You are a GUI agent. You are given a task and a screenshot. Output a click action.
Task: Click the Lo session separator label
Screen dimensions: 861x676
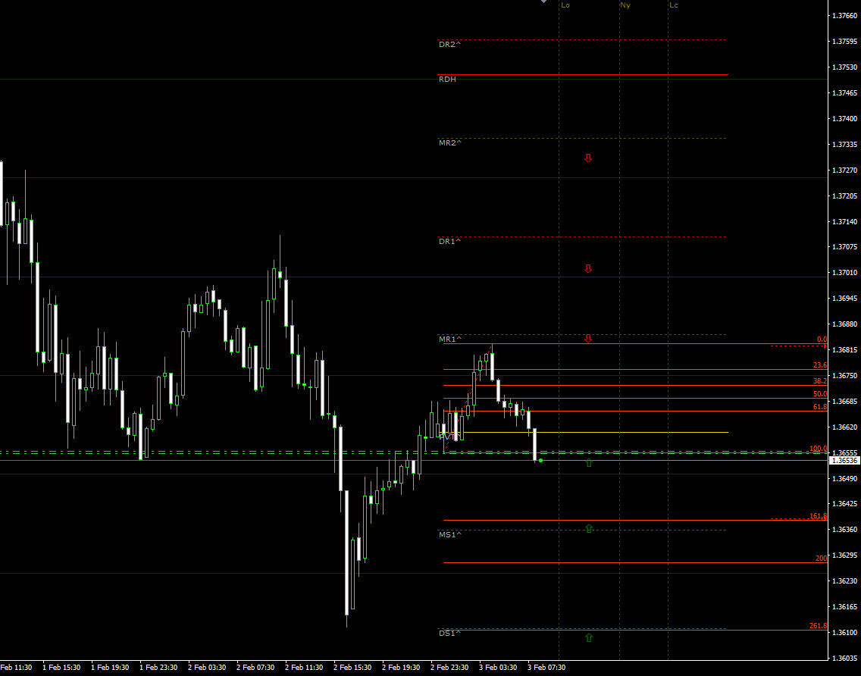(x=566, y=5)
